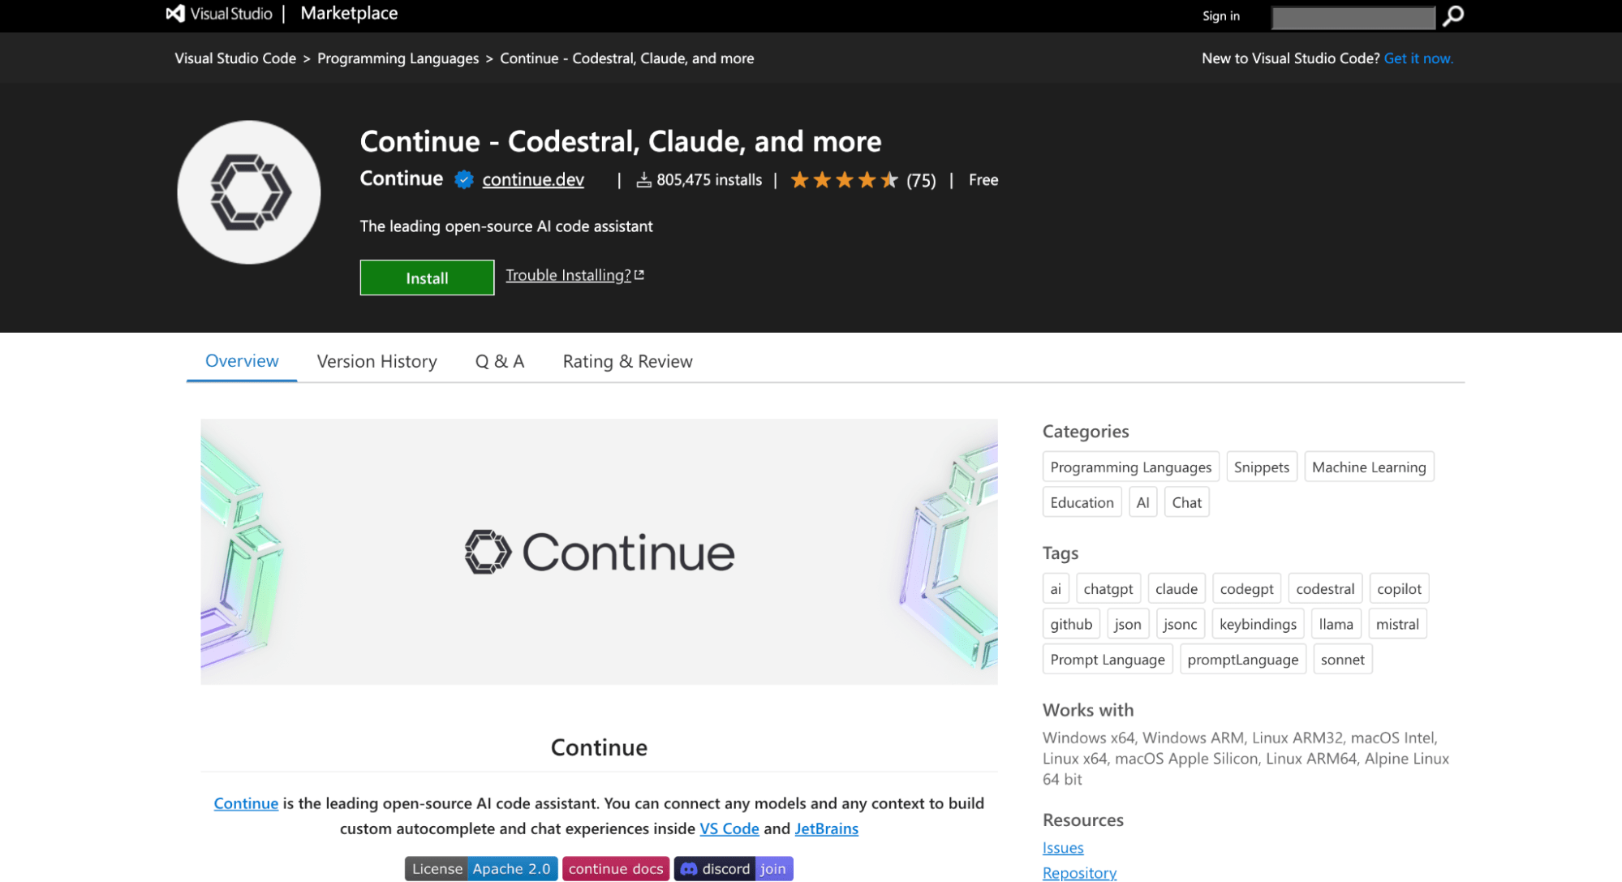
Task: Open the Q & A tab
Action: (499, 361)
